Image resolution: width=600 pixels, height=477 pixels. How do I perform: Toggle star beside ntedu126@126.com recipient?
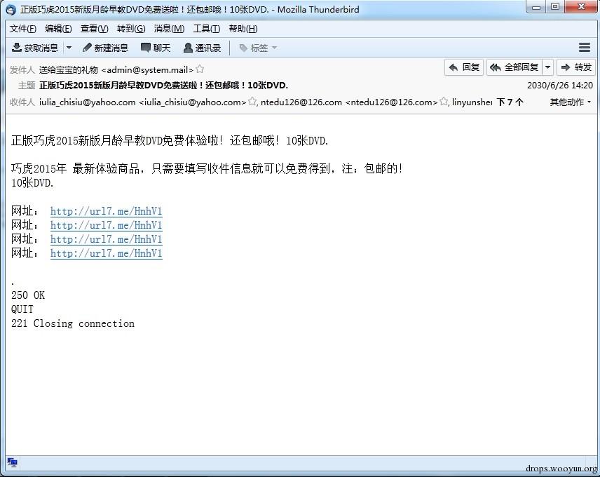point(444,102)
